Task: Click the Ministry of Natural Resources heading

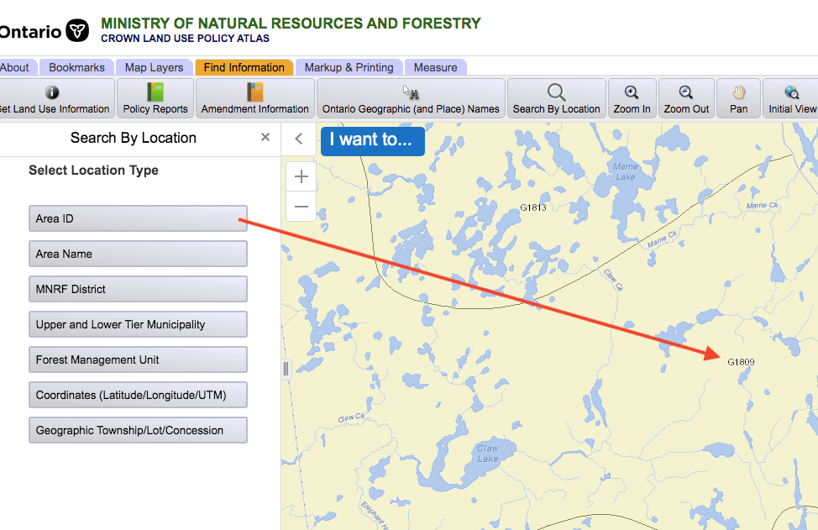Action: 291,24
